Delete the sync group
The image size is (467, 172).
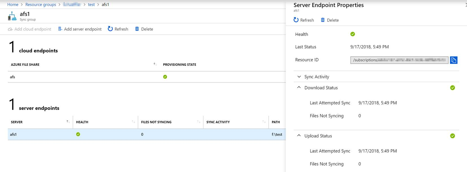pos(144,29)
